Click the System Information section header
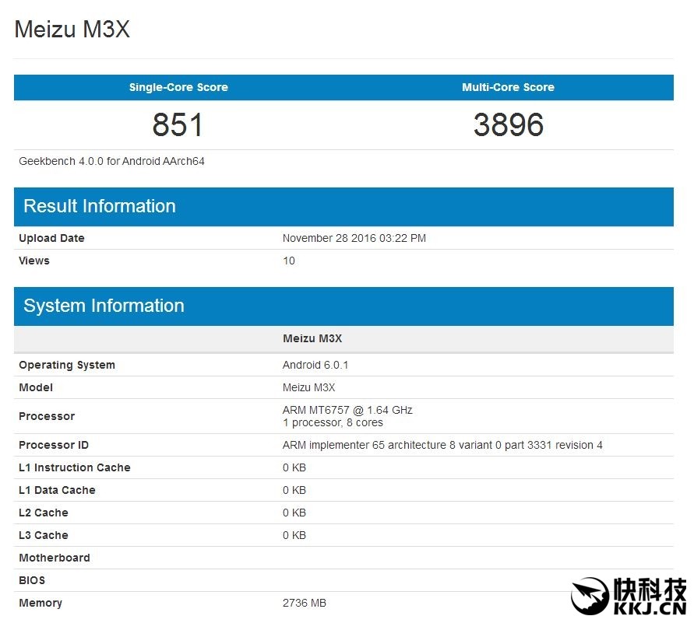 (104, 306)
